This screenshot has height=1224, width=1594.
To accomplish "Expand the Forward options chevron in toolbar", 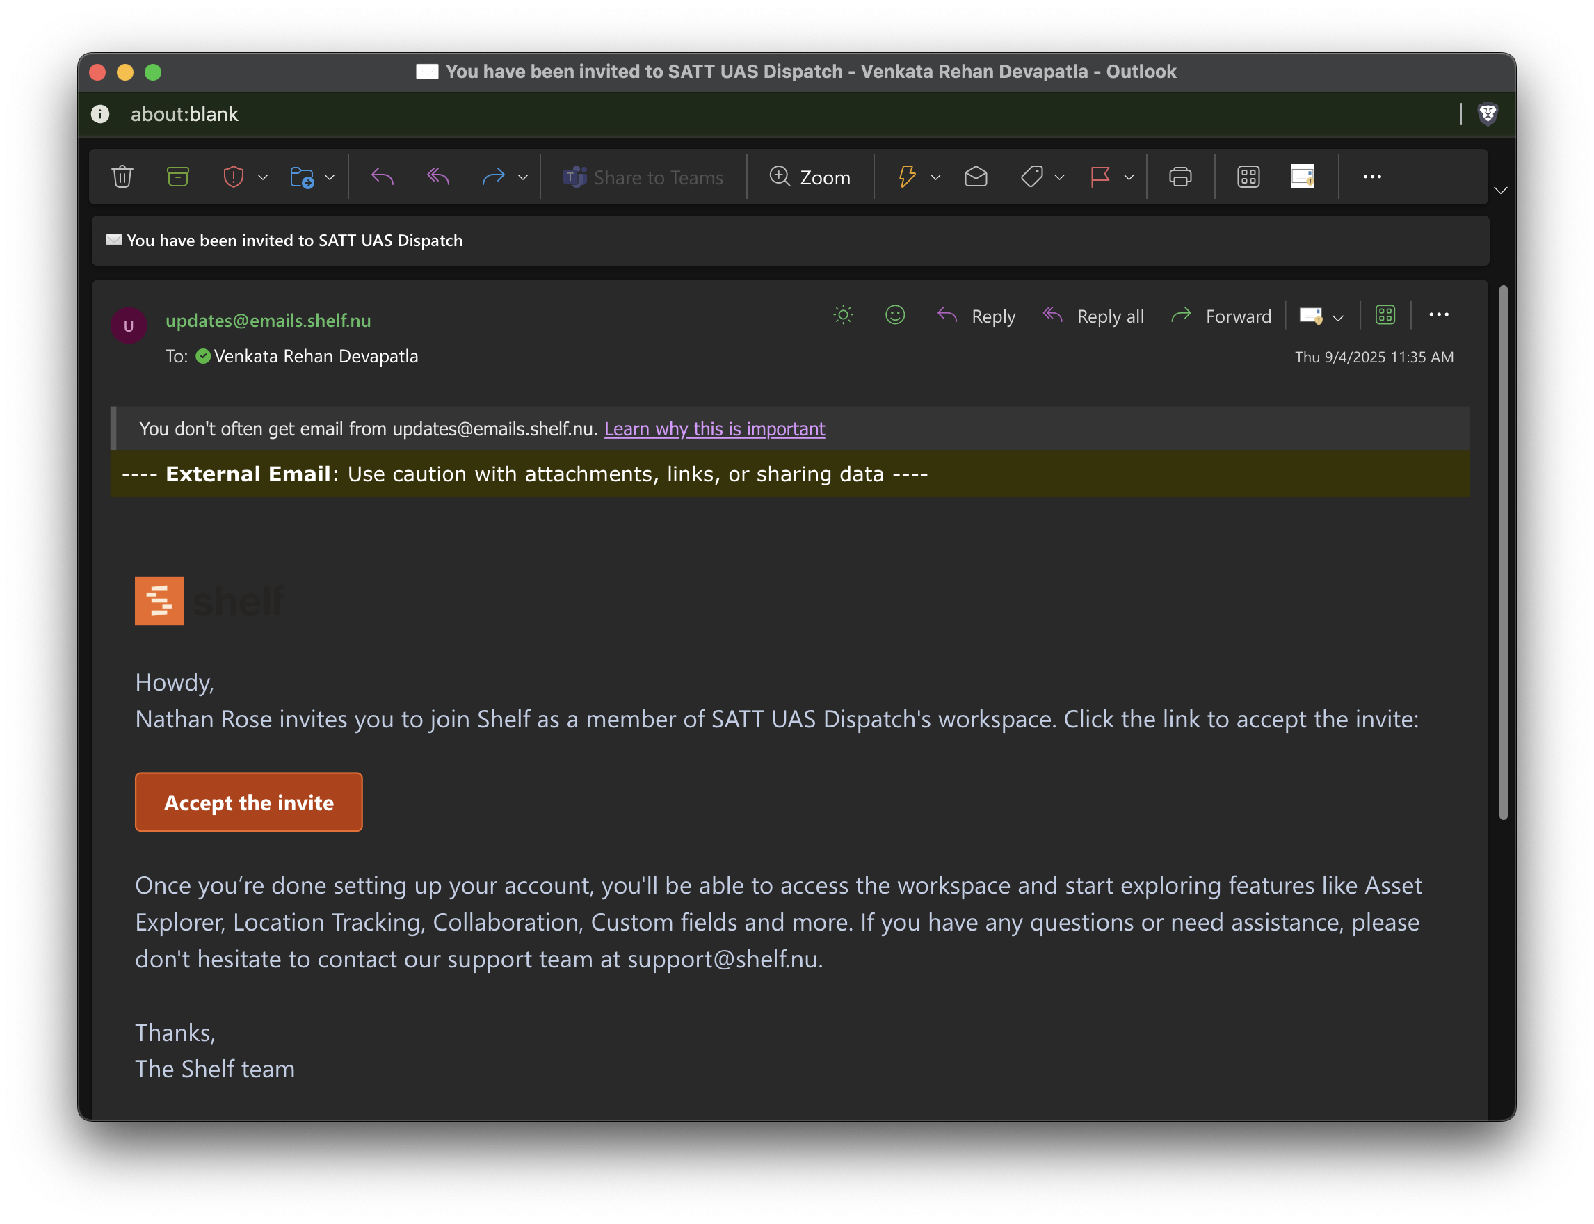I will [x=523, y=177].
